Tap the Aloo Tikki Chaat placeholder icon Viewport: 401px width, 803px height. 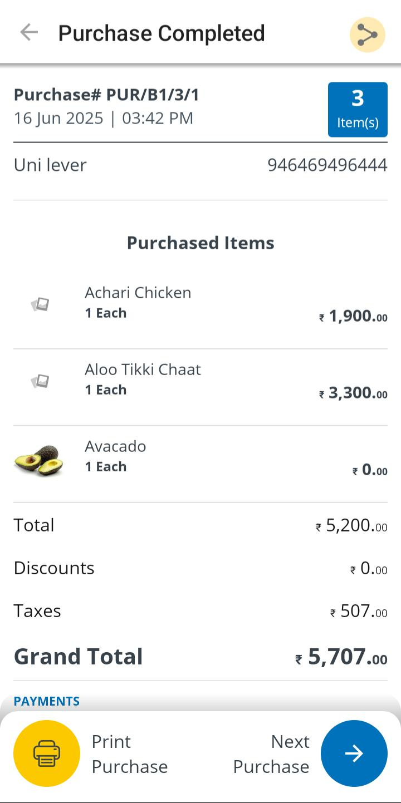[x=40, y=381]
